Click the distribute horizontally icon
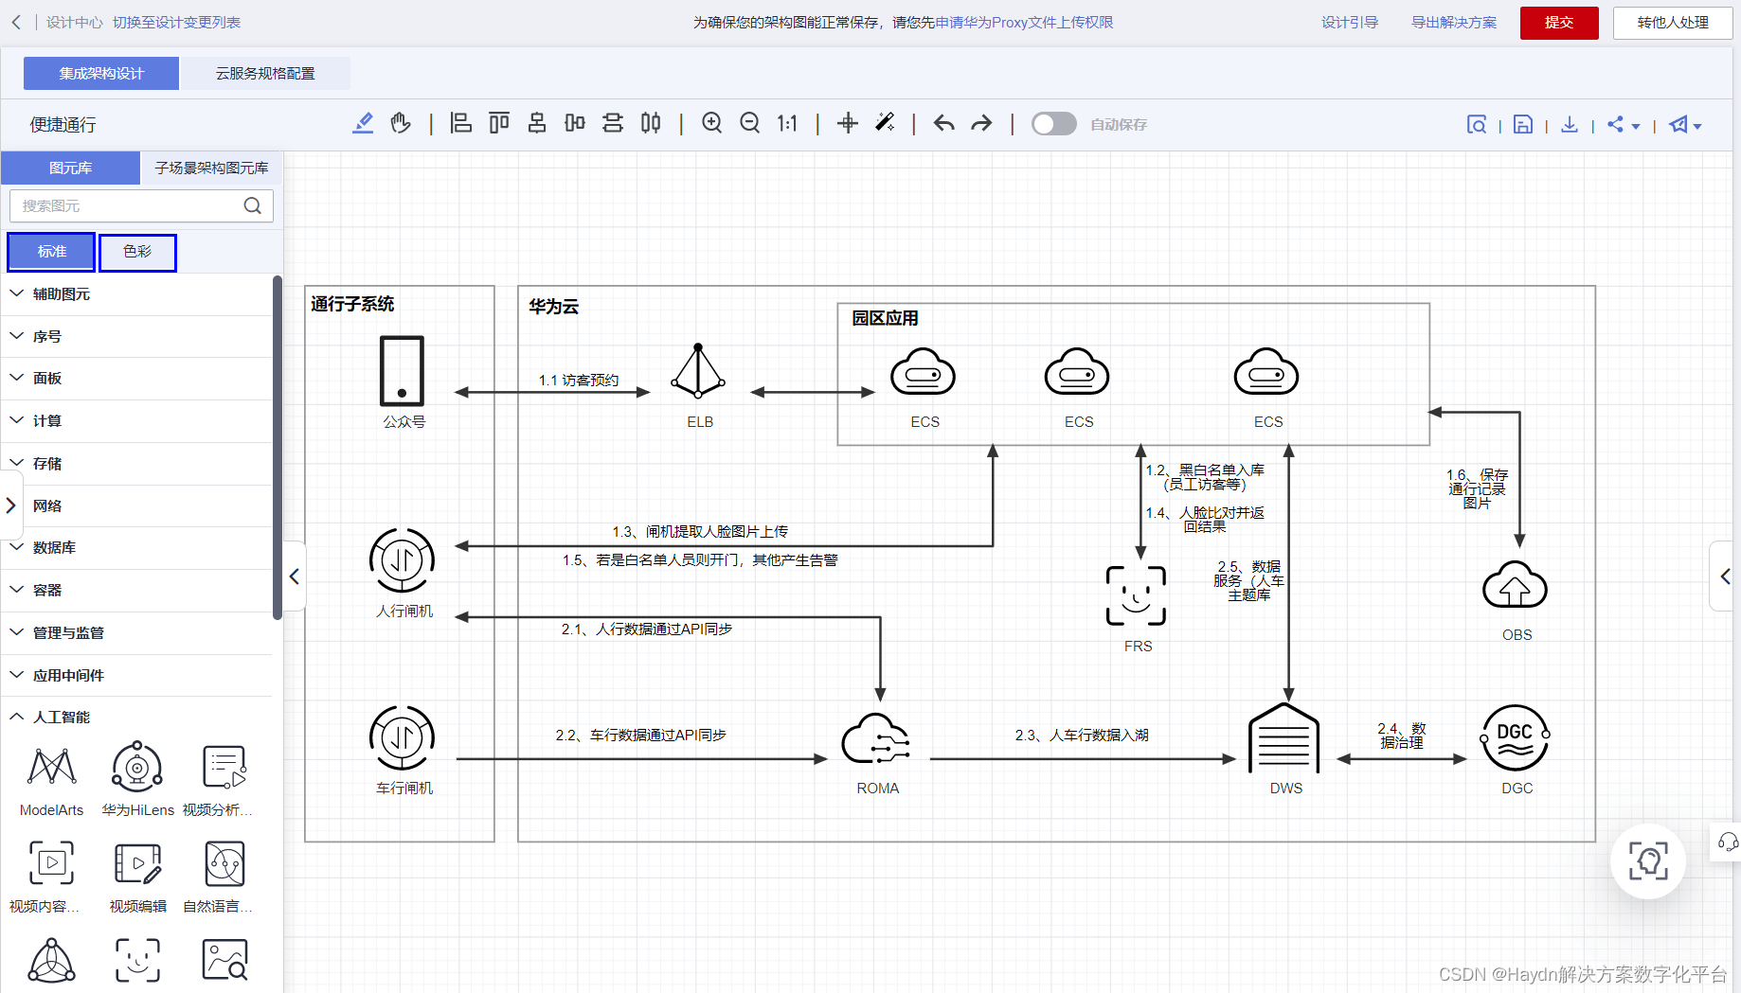 tap(651, 123)
